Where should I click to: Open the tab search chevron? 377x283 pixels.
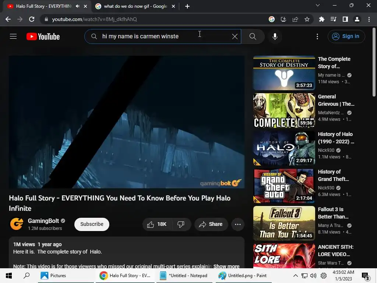point(317,5)
